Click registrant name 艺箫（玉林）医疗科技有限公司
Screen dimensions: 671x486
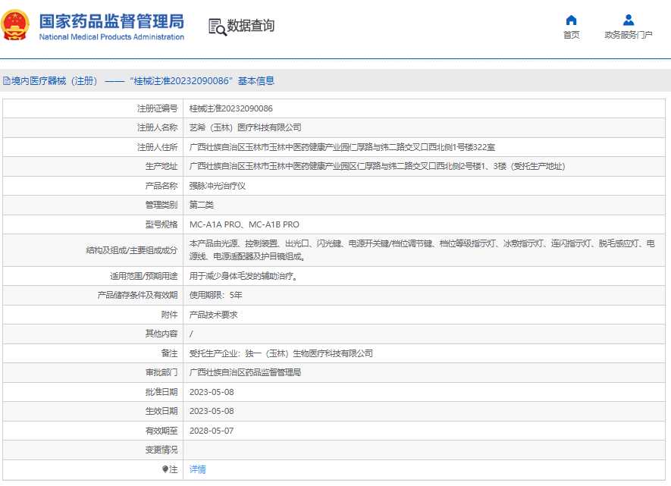pyautogui.click(x=245, y=127)
